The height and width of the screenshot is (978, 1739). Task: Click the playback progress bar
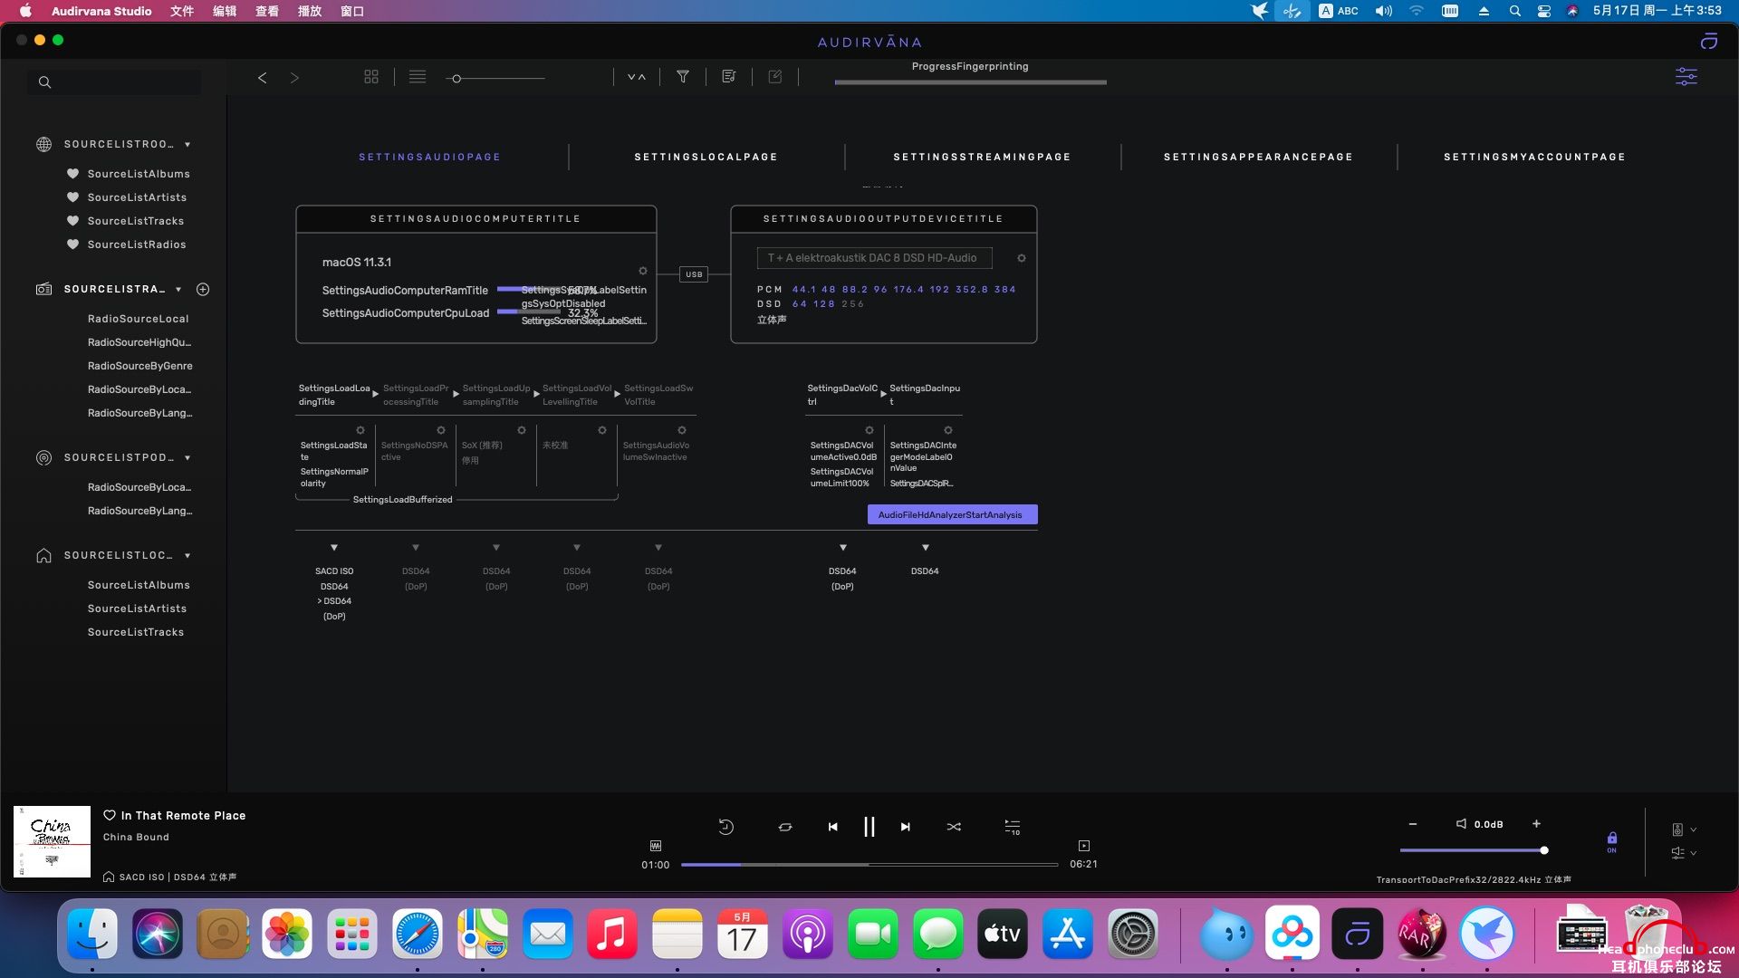[x=869, y=865]
